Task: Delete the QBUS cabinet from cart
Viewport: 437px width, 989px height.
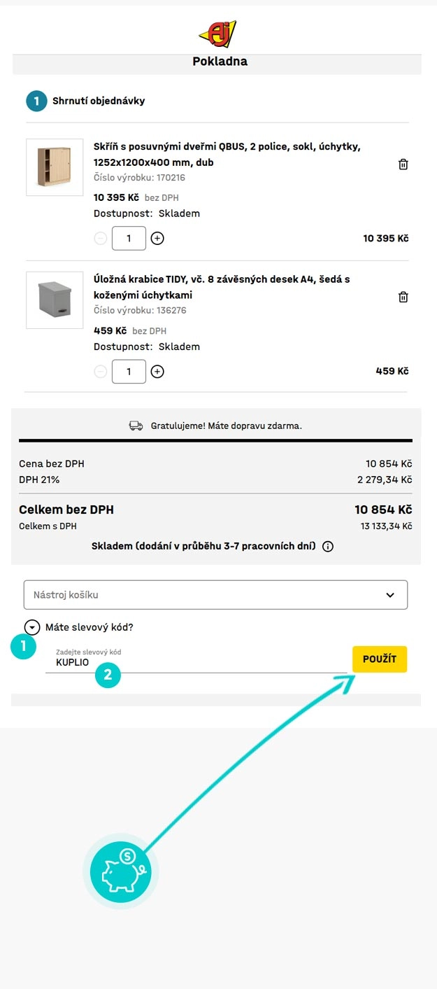Action: 403,164
